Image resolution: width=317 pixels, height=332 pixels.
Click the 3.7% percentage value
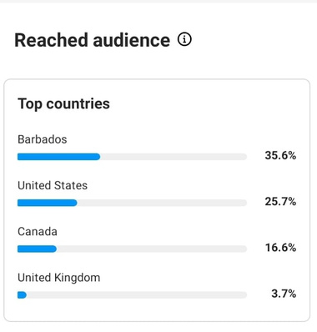284,294
